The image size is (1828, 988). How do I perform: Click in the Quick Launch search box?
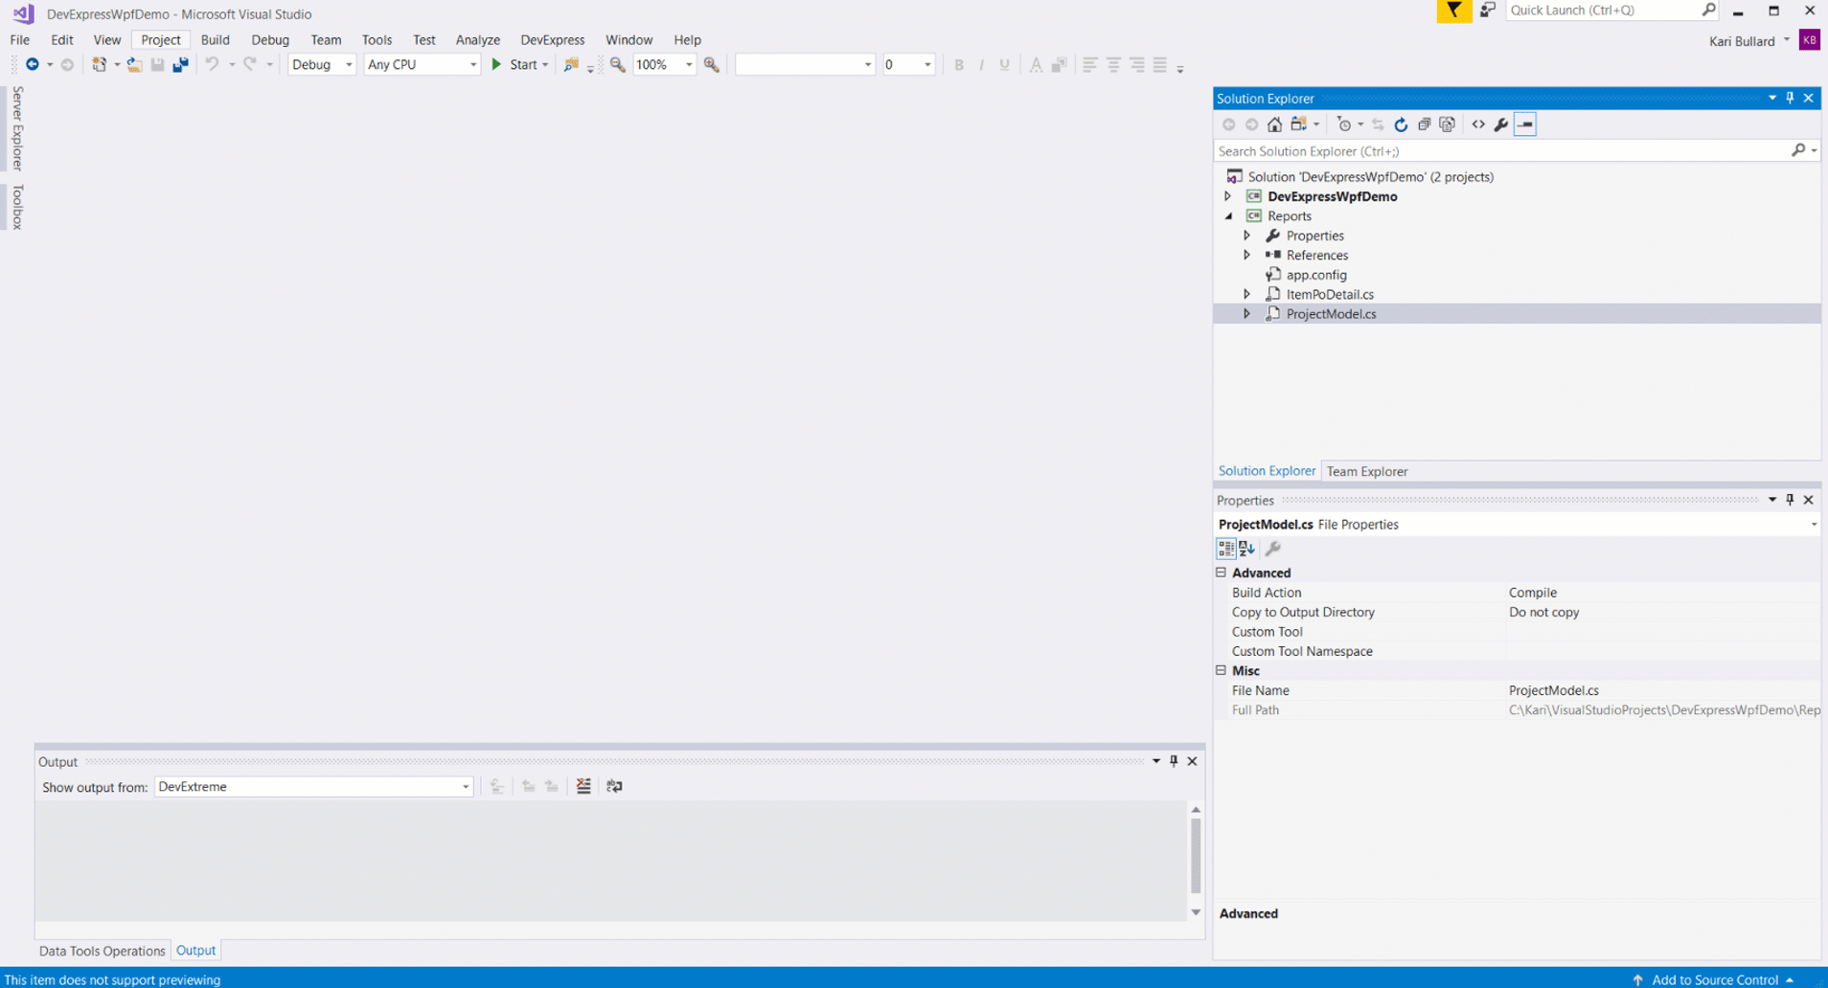pyautogui.click(x=1601, y=11)
